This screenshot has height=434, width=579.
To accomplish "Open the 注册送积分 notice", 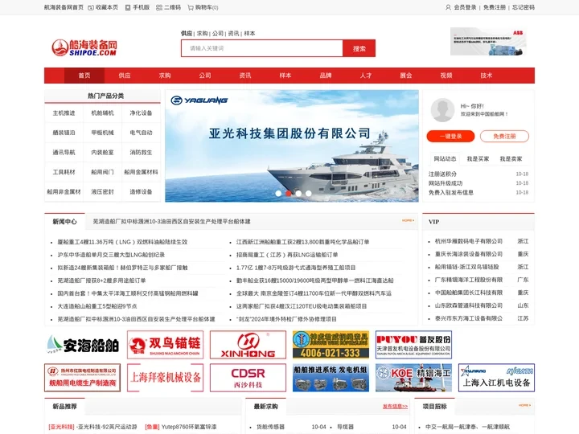I will 442,174.
